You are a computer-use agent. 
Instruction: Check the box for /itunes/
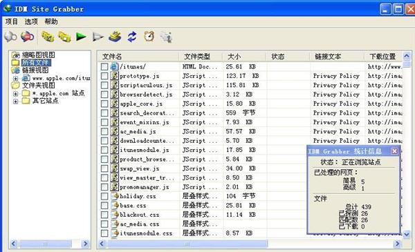104,66
